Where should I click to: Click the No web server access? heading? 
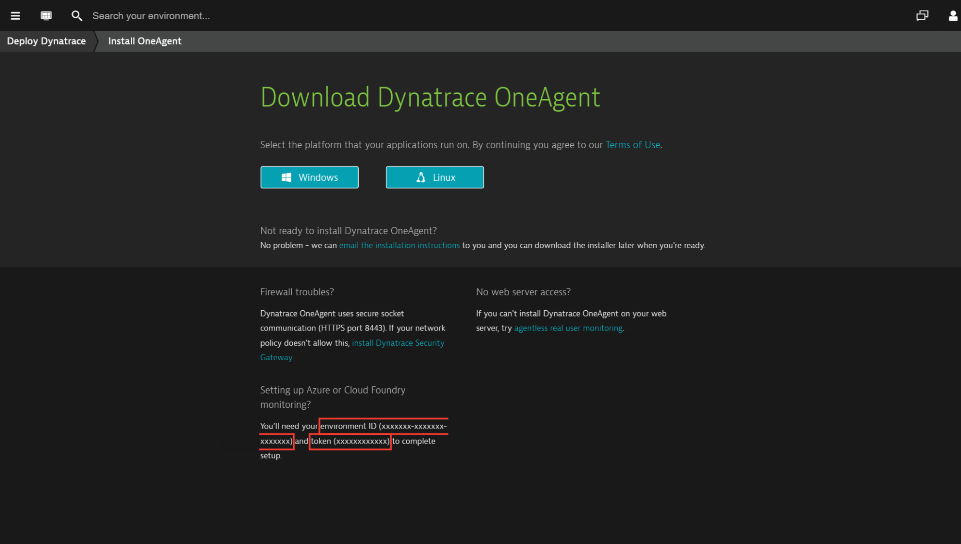(523, 292)
